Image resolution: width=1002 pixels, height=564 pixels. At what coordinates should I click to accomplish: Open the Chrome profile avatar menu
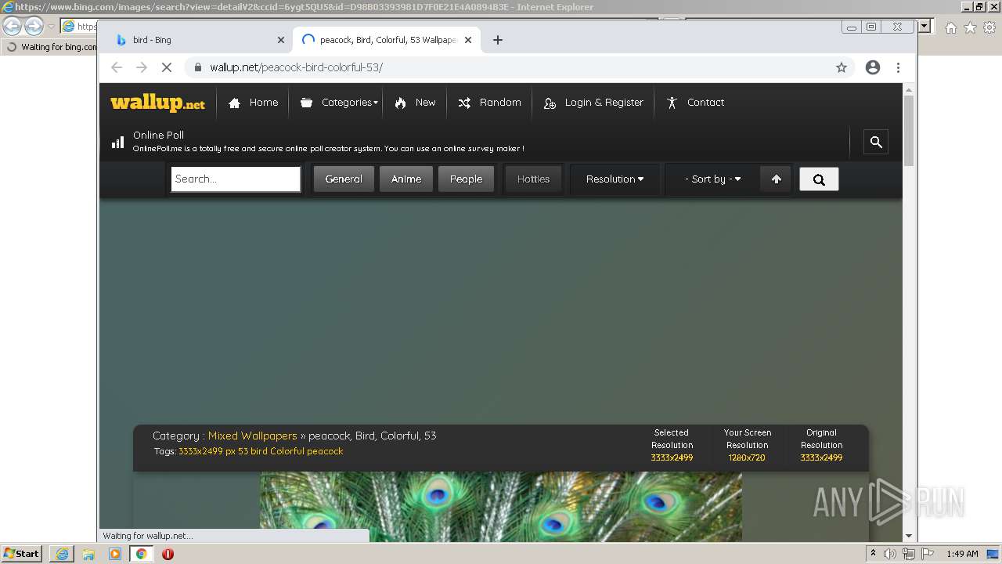click(x=873, y=67)
